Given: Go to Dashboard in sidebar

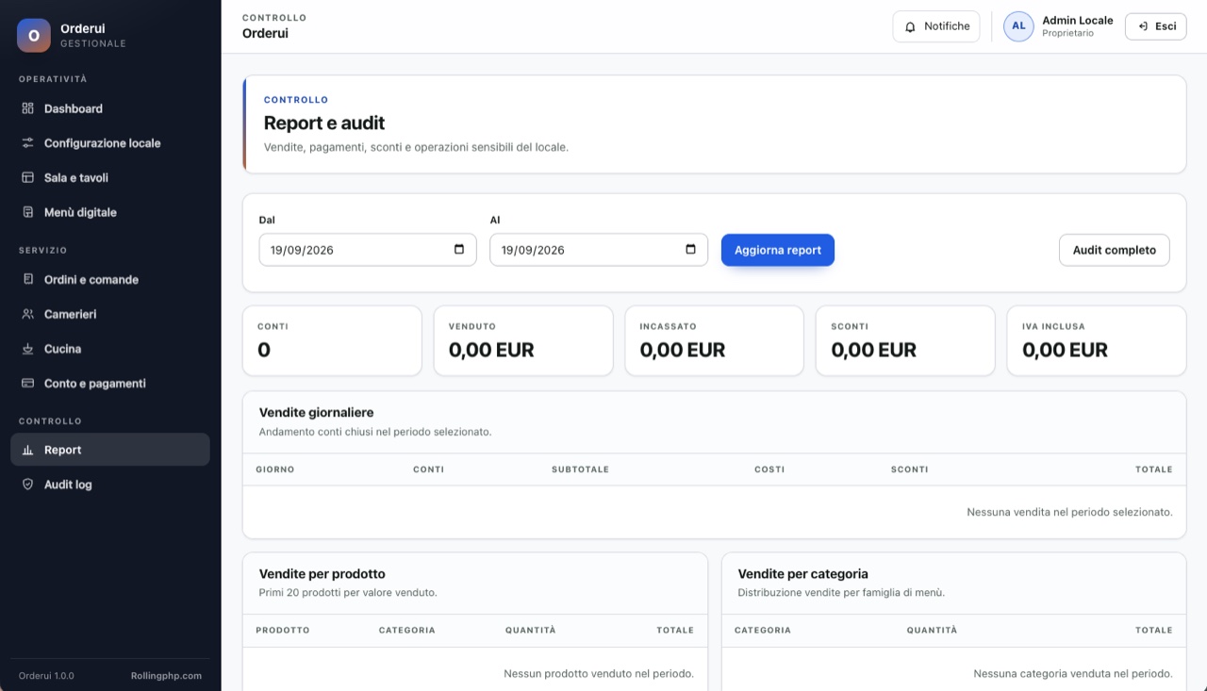Looking at the screenshot, I should coord(110,108).
